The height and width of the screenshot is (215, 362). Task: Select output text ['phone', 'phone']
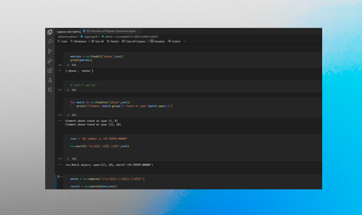pos(79,71)
